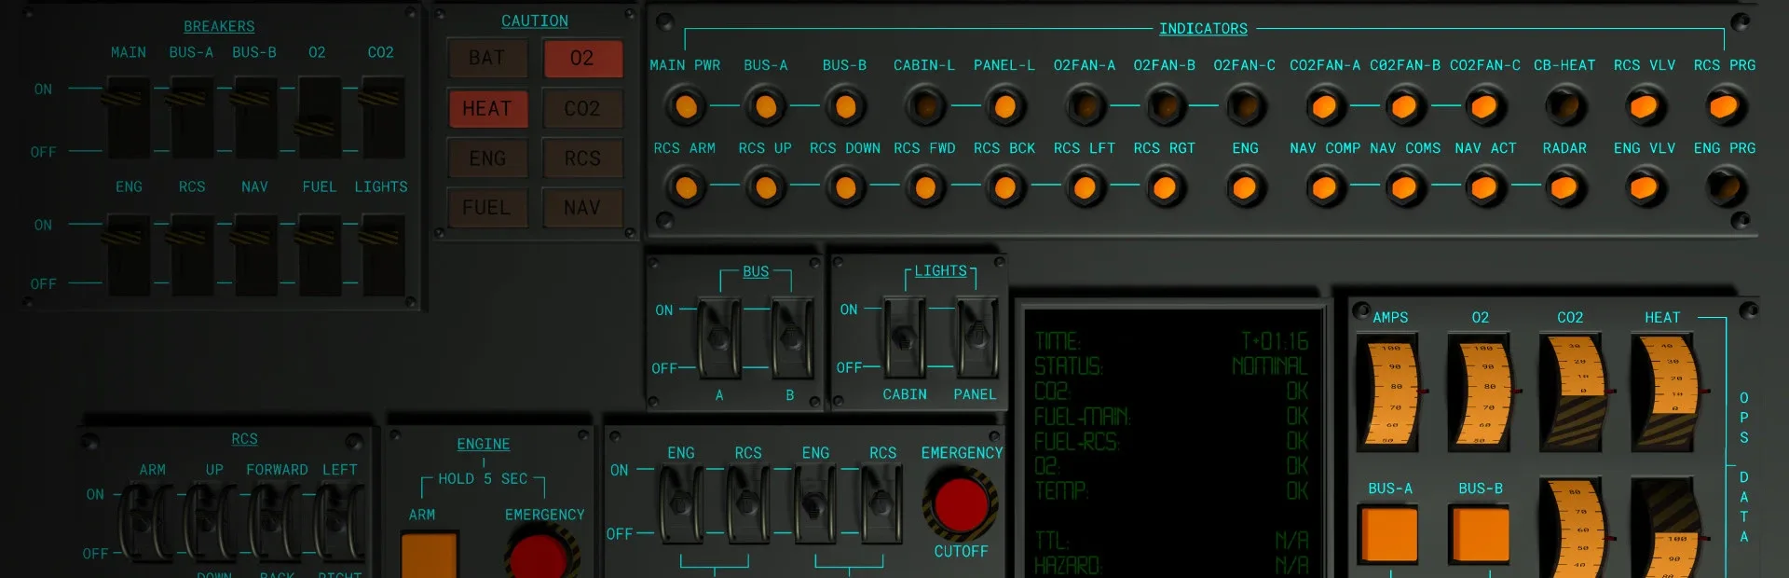
Task: Click the O2FAN-C indicator light
Action: click(1245, 107)
